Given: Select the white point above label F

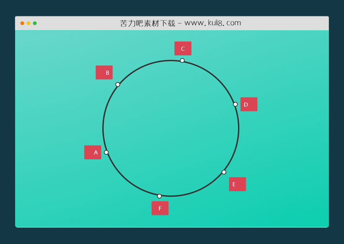Looking at the screenshot, I should [159, 196].
